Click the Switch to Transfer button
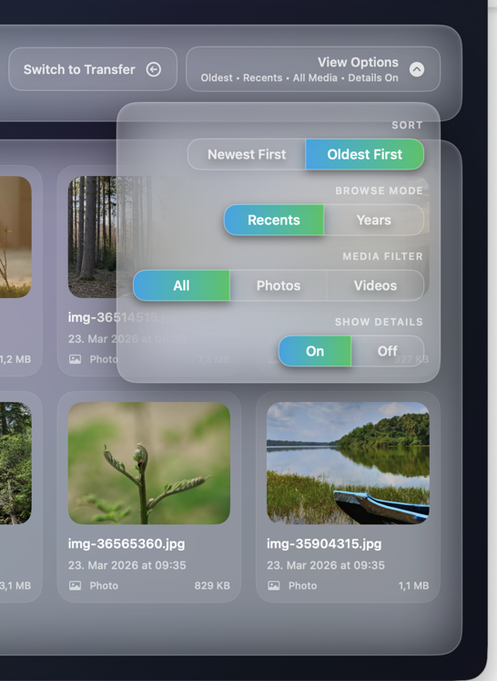 coord(93,69)
